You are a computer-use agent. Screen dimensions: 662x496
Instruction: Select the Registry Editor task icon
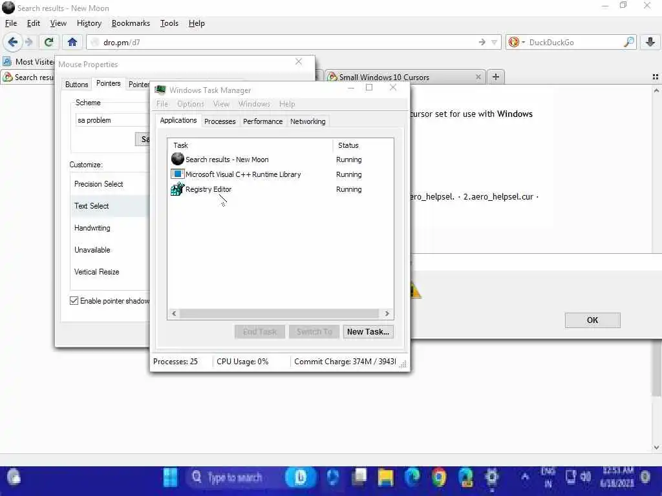[x=177, y=189]
